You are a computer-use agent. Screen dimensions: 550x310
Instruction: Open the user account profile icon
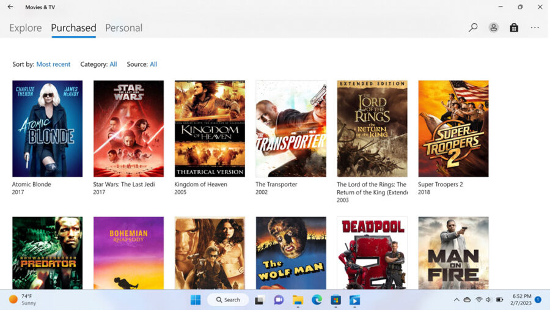(493, 28)
